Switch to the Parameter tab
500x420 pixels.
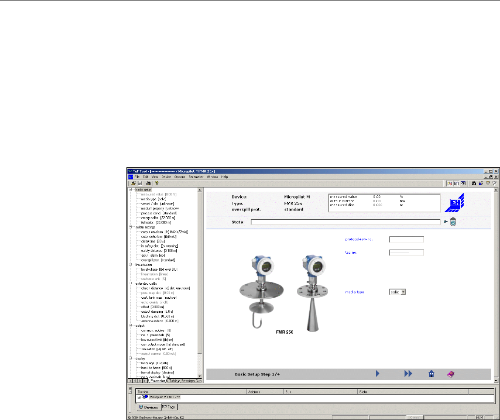(158, 381)
